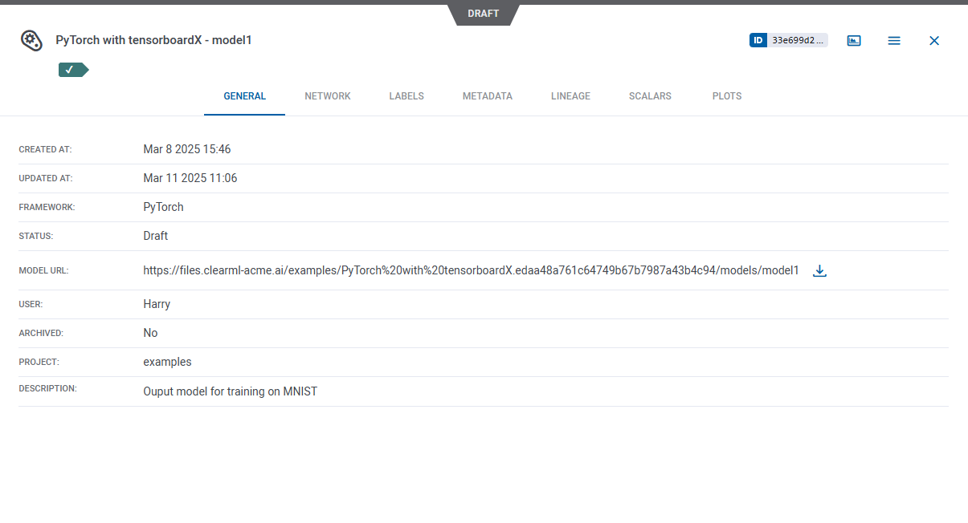Click the DRAFT status badge at top
The image size is (968, 523).
click(x=484, y=14)
